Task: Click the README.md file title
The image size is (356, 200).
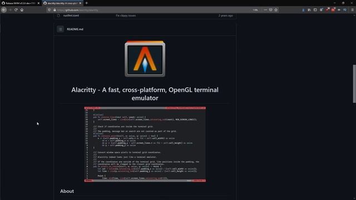Action: tap(75, 29)
